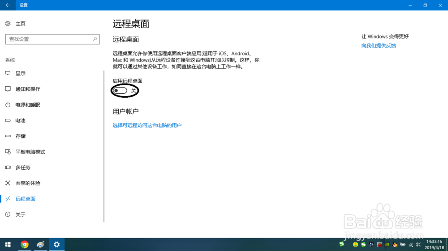Image resolution: width=448 pixels, height=251 pixels.
Task: Click the 通知和操作 message icon
Action: (x=8, y=89)
